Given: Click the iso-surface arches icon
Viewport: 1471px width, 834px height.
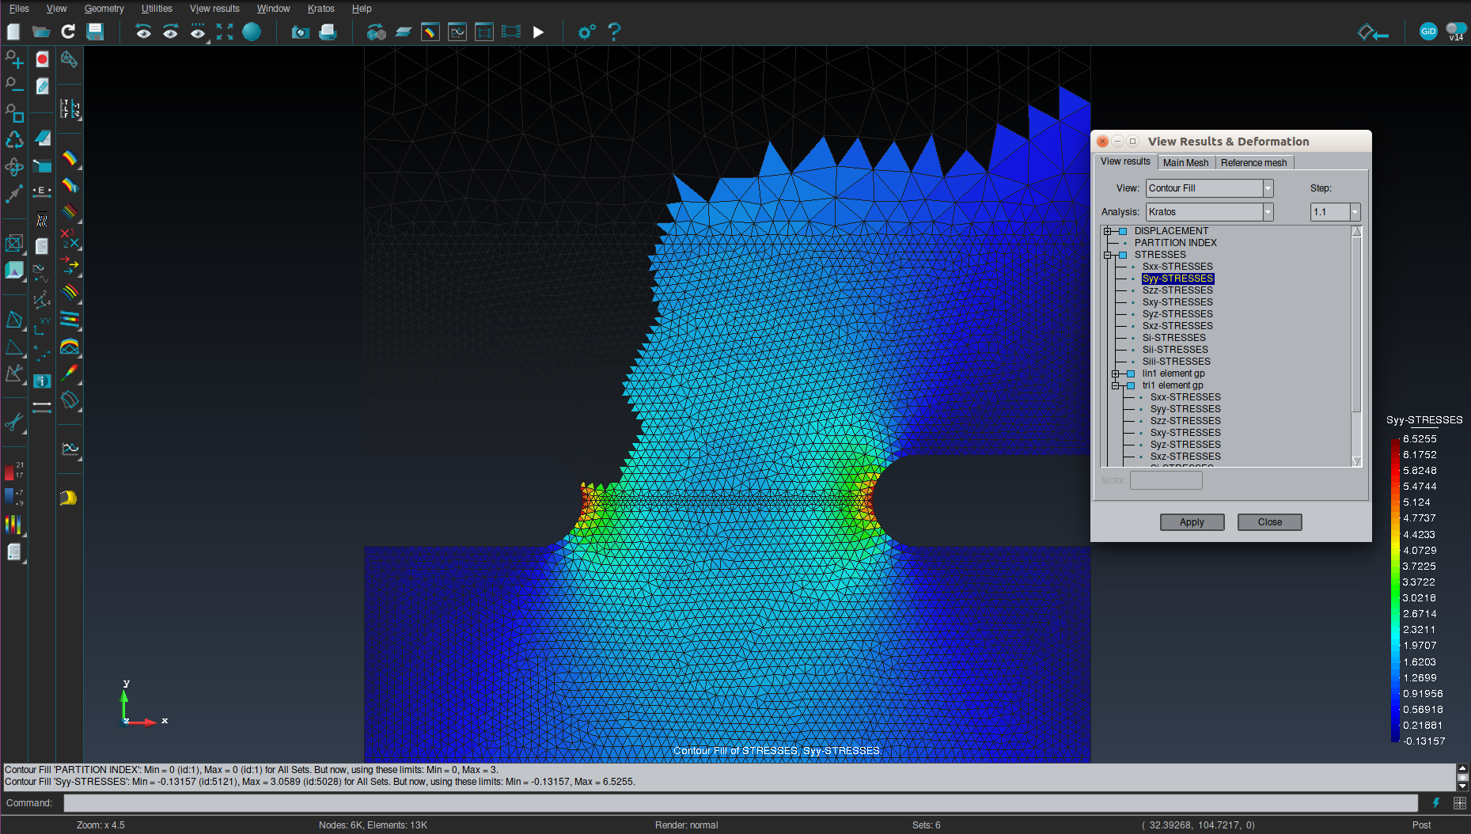Looking at the screenshot, I should point(70,347).
